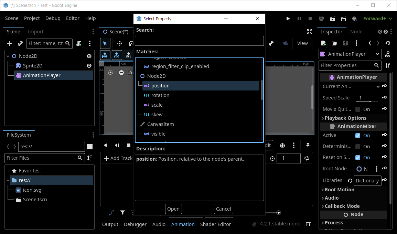Toggle Node2D visibility eye
Viewport: 397px width, 234px height.
[x=89, y=56]
